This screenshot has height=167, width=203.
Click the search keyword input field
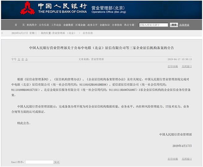pos(153,25)
